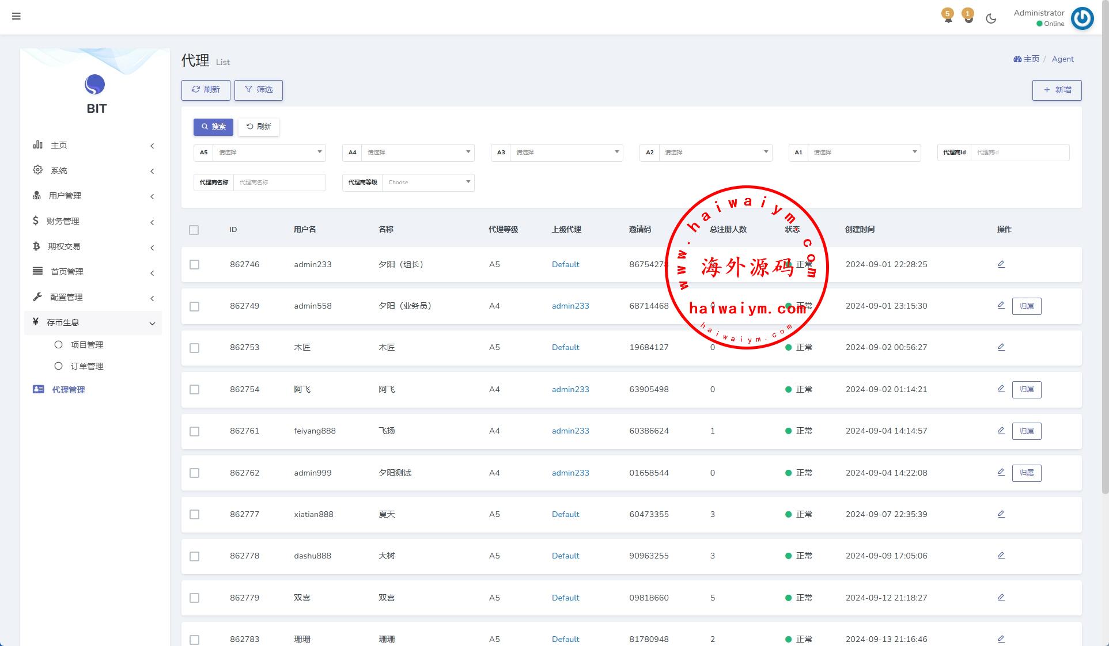Click the Administrator power avatar icon
The image size is (1109, 646).
coord(1082,18)
